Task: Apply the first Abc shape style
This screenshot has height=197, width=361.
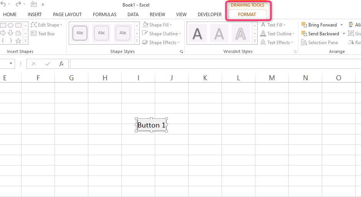Action: tap(80, 33)
